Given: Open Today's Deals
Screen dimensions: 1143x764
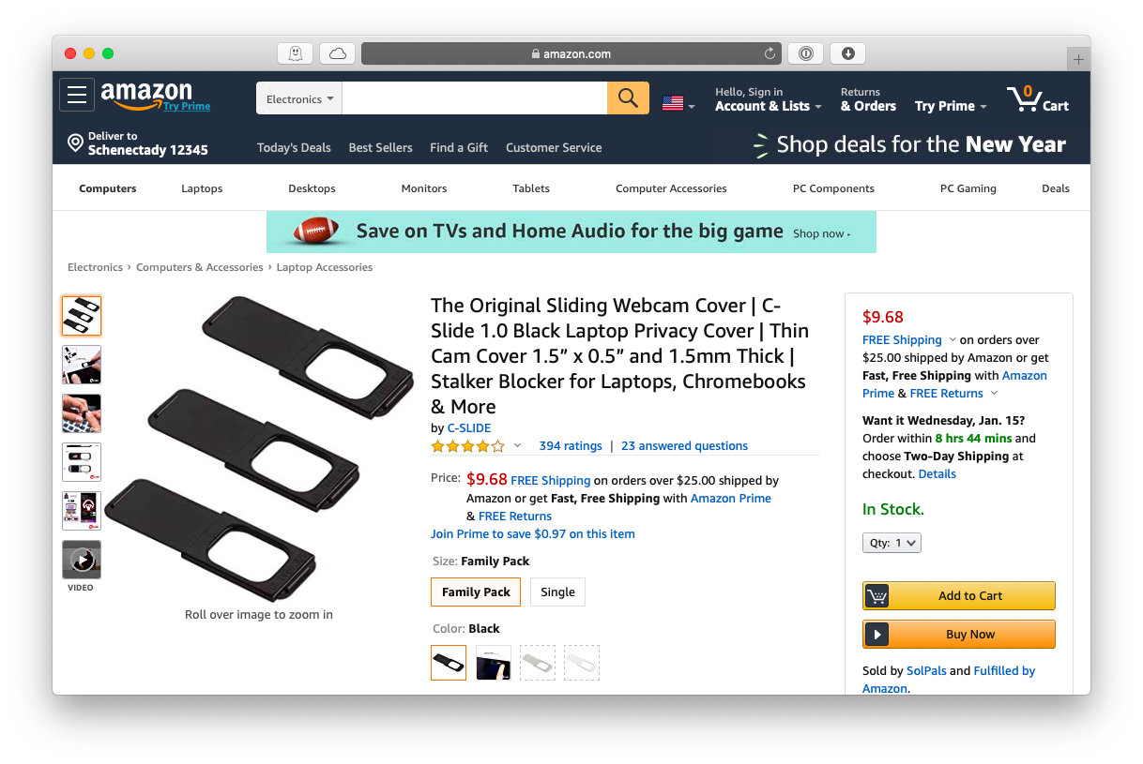Looking at the screenshot, I should tap(294, 147).
